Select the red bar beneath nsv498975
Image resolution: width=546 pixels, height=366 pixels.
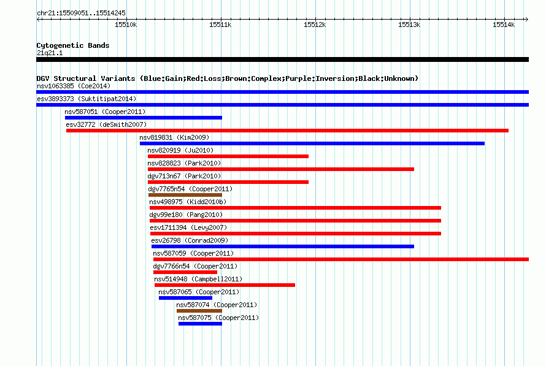(295, 208)
